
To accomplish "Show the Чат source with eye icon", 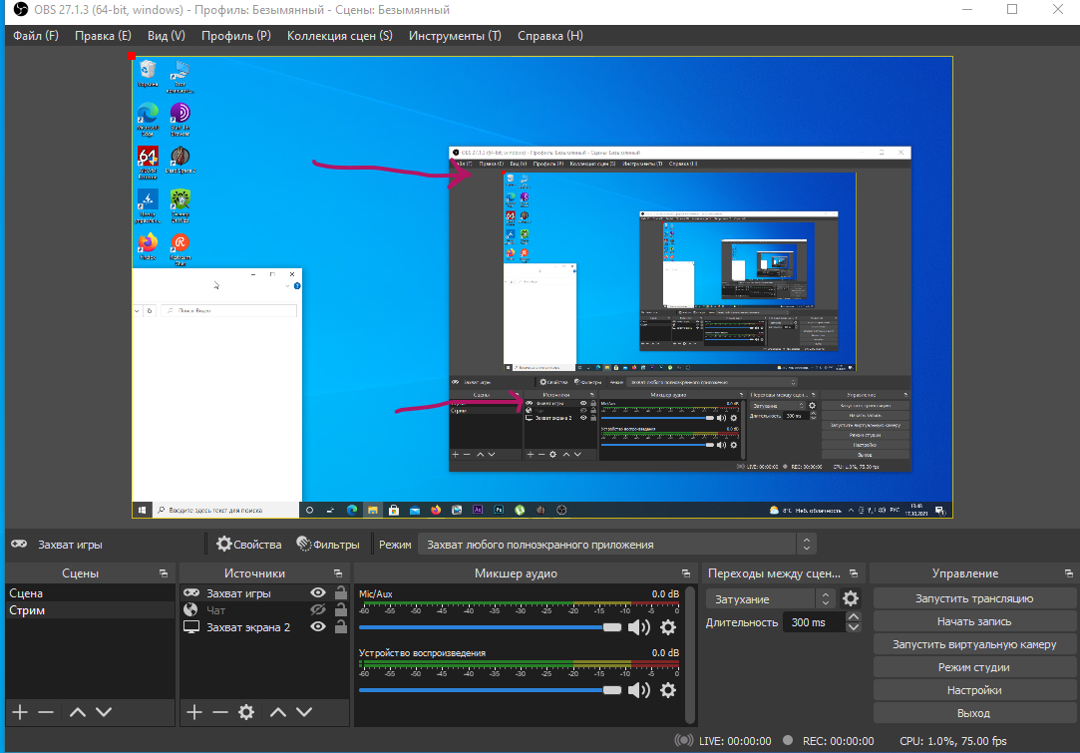I will 317,610.
